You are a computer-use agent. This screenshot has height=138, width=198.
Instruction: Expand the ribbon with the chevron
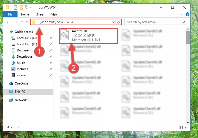[x=182, y=14]
